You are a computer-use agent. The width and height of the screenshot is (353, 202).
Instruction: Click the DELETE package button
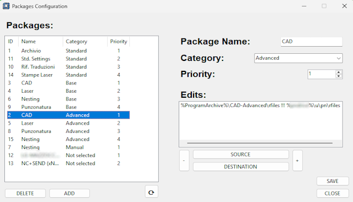(25, 193)
